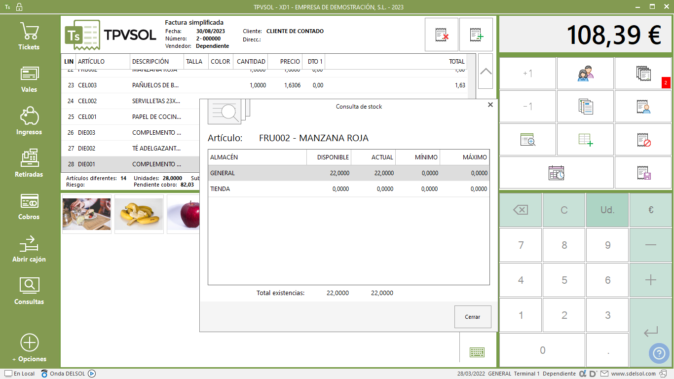The height and width of the screenshot is (379, 674).
Task: Expand the + Opciones menu
Action: [29, 348]
